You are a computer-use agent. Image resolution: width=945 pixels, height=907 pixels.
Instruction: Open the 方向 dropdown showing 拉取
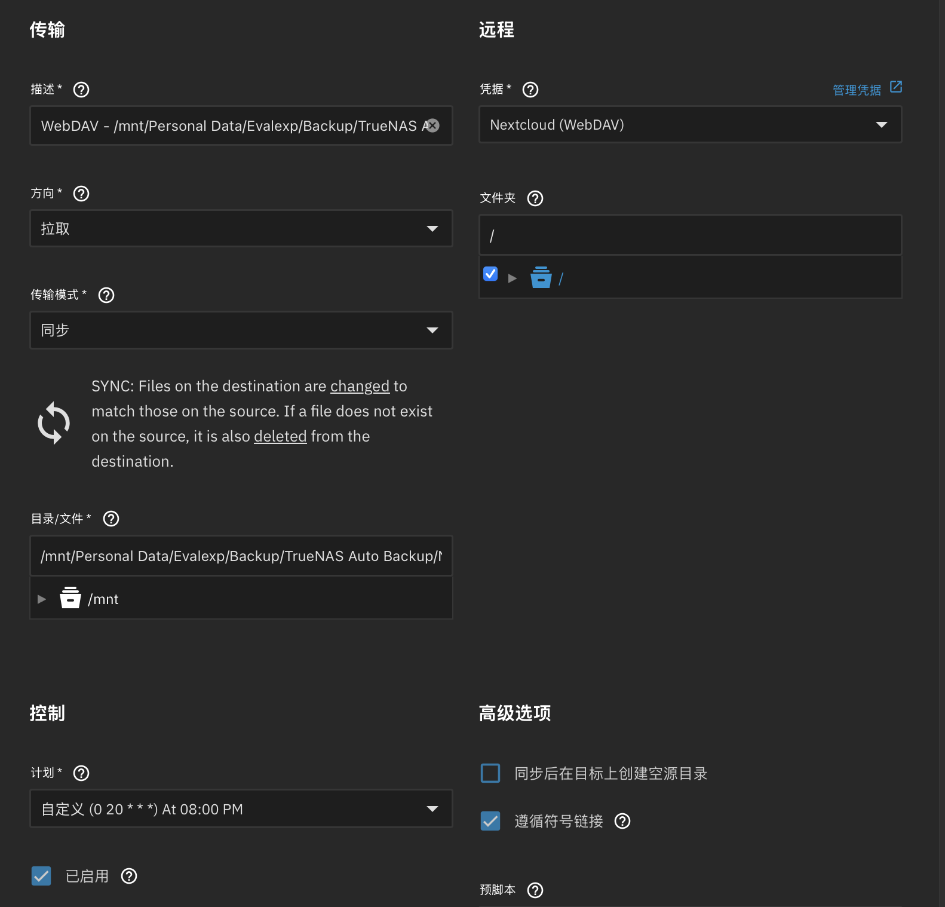click(241, 228)
